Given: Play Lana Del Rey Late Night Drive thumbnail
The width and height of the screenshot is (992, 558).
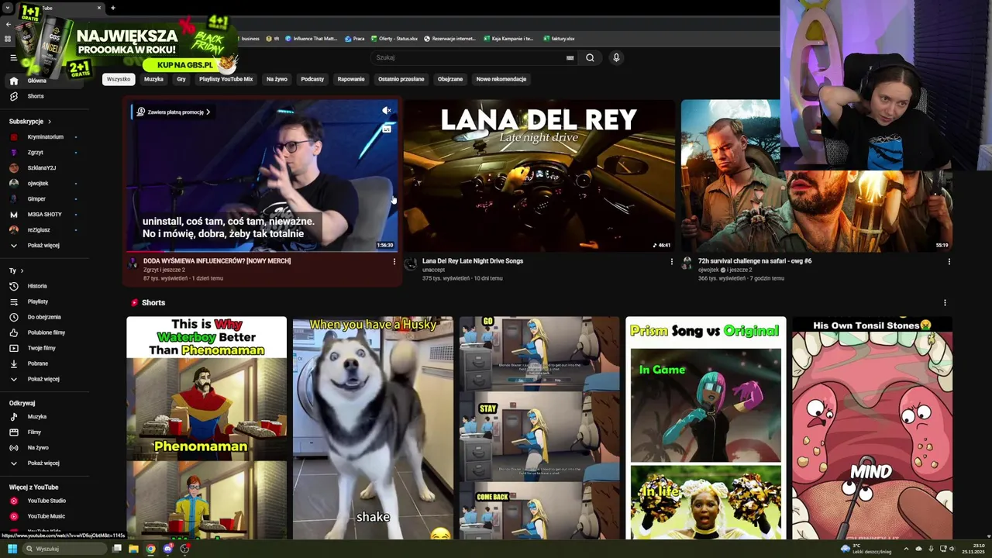Looking at the screenshot, I should pos(539,176).
